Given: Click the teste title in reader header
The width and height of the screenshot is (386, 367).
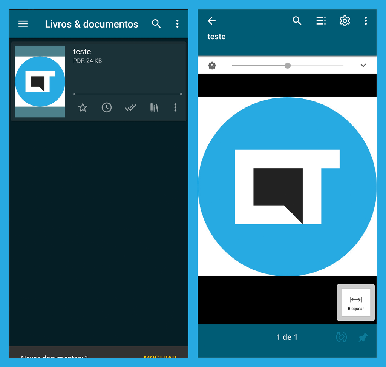Looking at the screenshot, I should coord(216,37).
